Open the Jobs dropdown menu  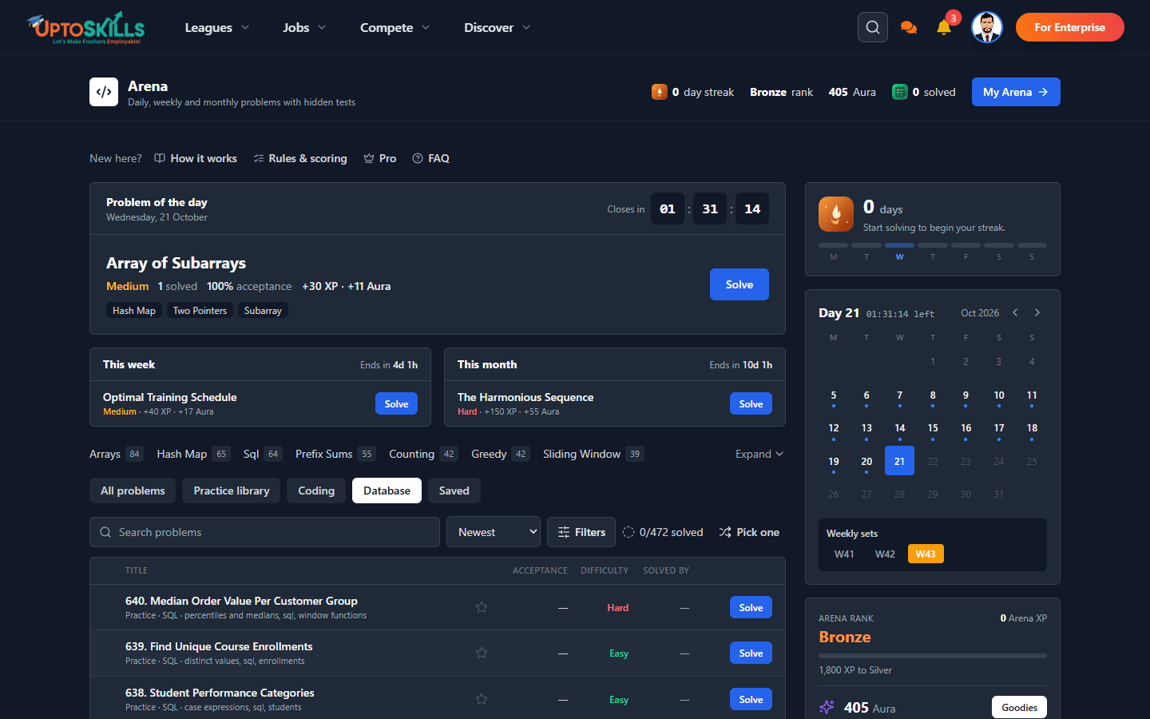304,27
